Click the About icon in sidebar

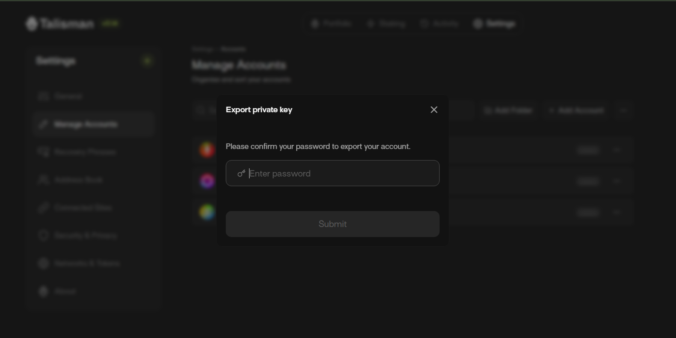click(x=43, y=291)
